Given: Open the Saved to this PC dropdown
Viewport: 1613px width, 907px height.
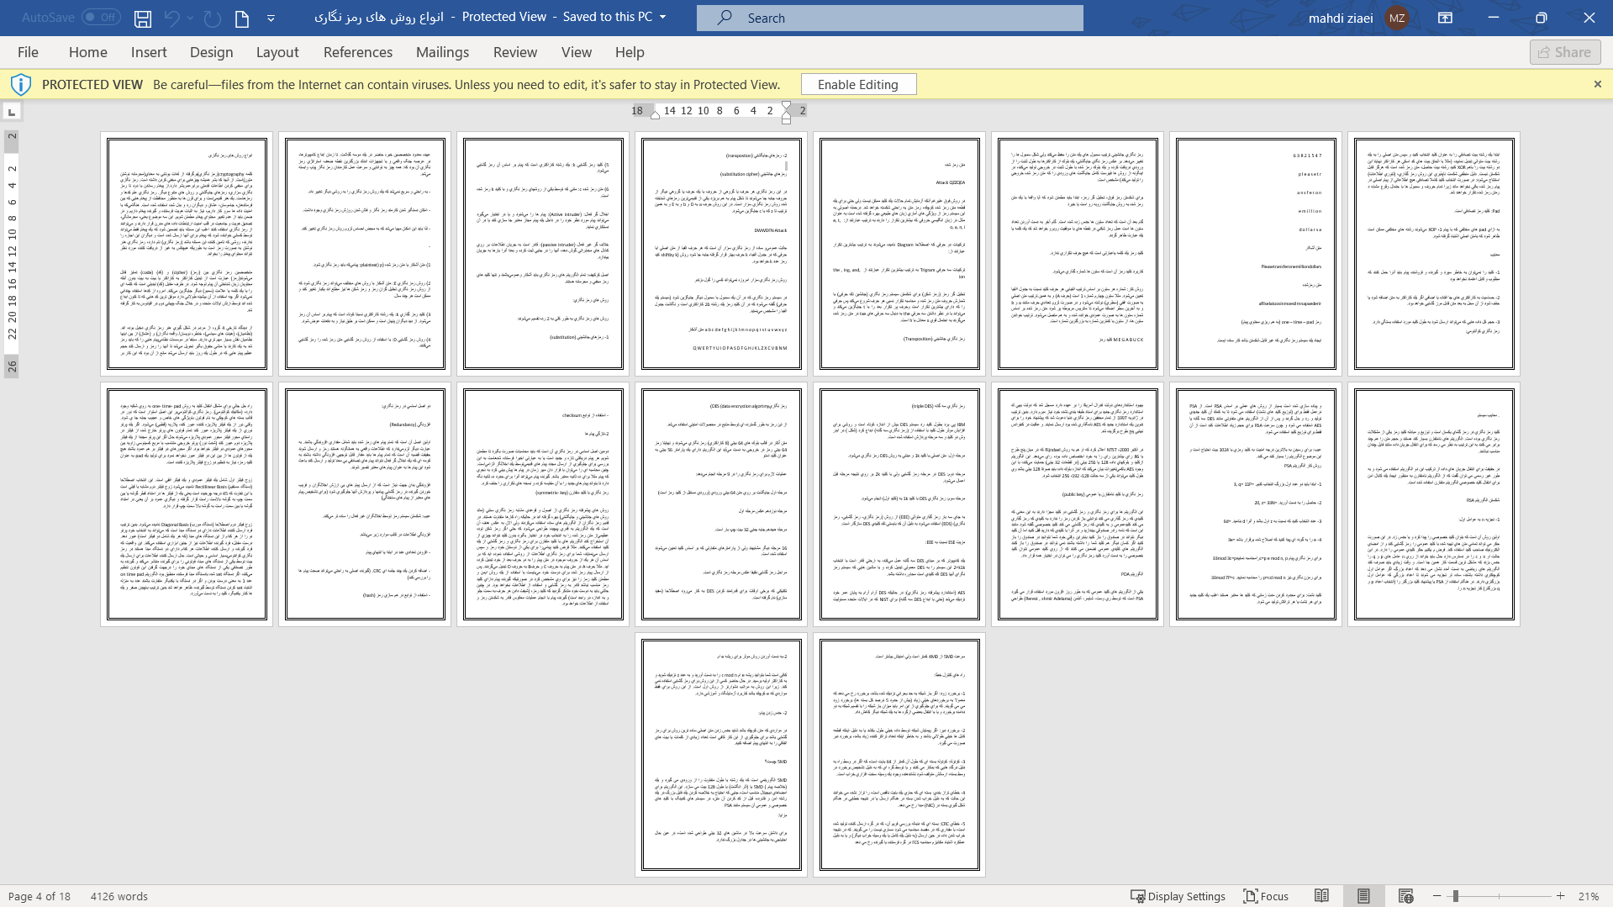Looking at the screenshot, I should [662, 17].
